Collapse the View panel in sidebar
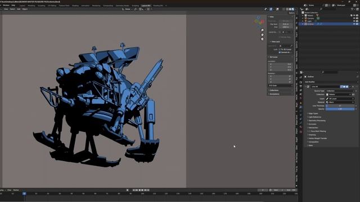This screenshot has width=360, height=202. [x=272, y=17]
